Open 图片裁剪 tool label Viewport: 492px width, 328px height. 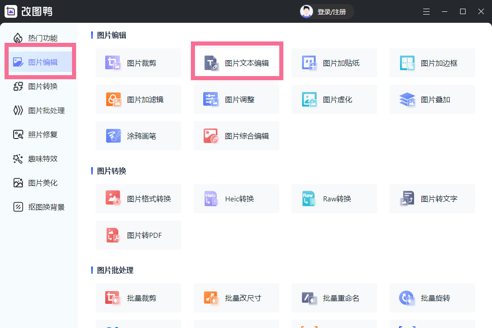point(142,63)
